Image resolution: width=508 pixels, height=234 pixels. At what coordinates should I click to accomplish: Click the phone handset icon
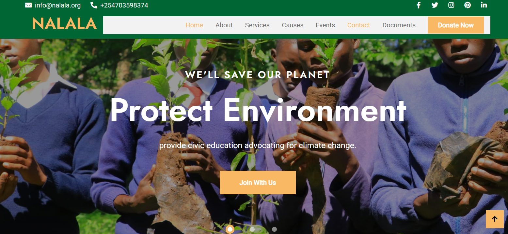tap(94, 5)
